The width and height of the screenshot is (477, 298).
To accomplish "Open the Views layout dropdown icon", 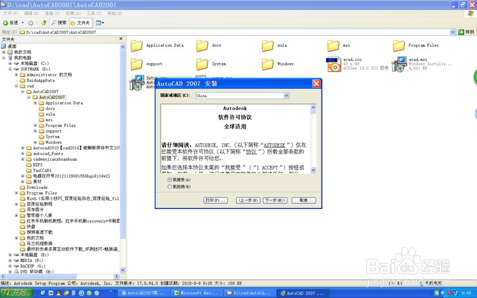I will [100, 23].
